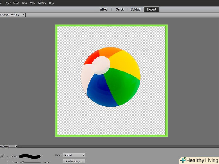
Task: Switch to the eLive workspace tab
Action: [x=104, y=9]
